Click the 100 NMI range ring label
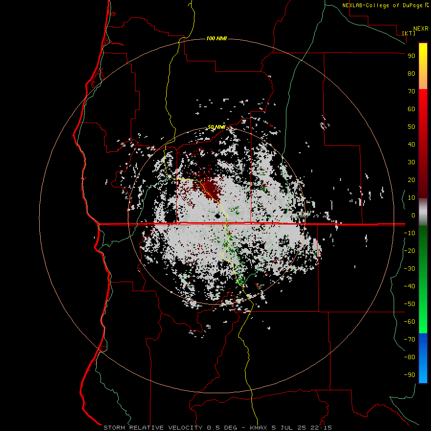Screen dimensions: 431x431 click(x=216, y=38)
